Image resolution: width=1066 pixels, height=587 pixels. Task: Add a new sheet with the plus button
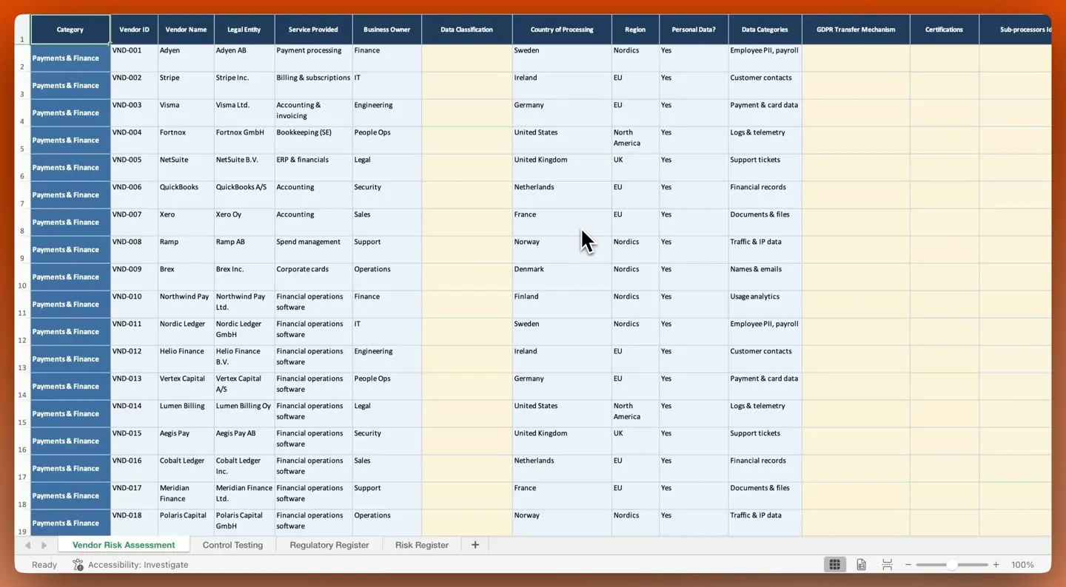coord(475,545)
